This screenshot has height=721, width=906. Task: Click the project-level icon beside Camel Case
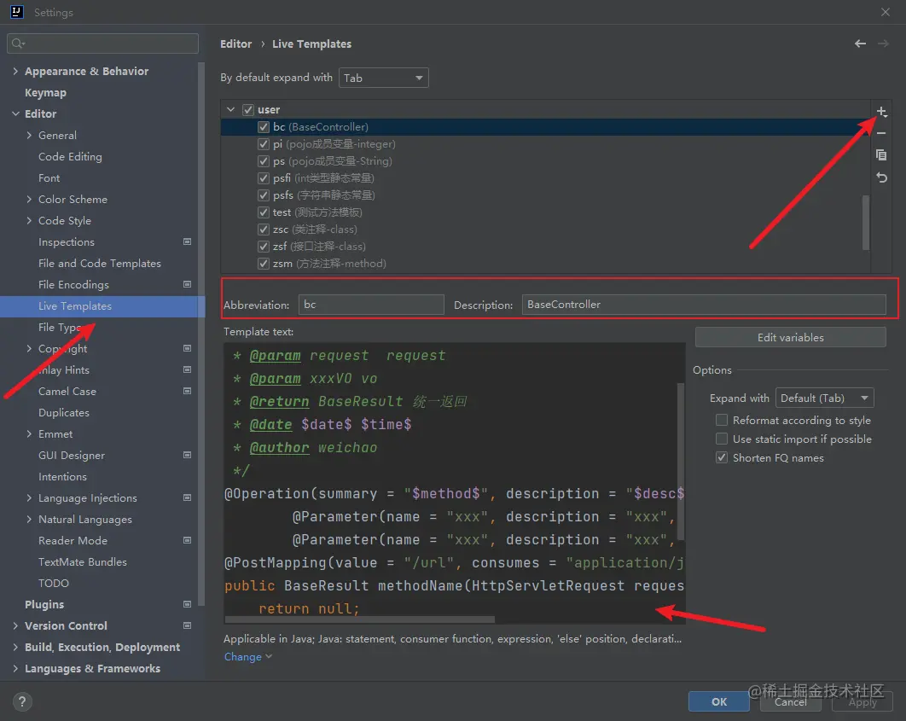[x=187, y=391]
